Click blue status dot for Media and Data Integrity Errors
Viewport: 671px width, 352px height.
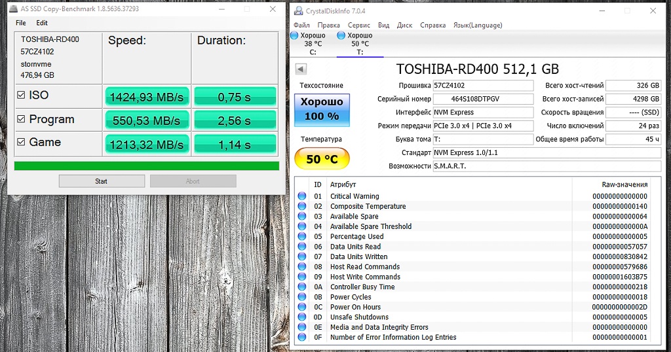pyautogui.click(x=302, y=327)
